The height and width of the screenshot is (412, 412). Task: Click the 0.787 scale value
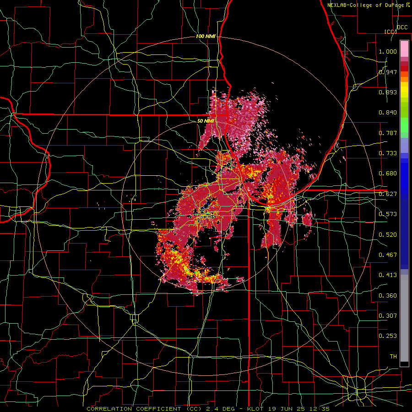click(388, 133)
